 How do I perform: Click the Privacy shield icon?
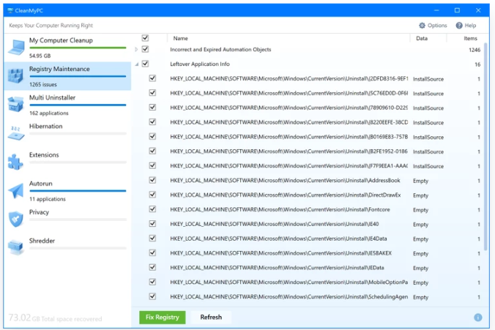pyautogui.click(x=16, y=219)
